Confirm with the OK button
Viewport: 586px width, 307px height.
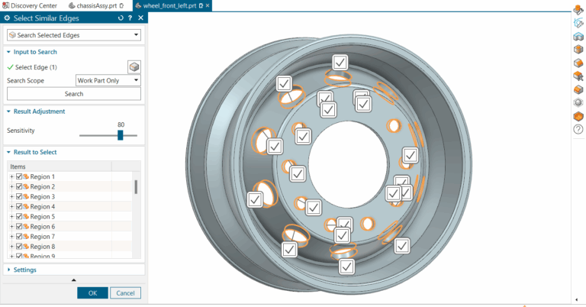coord(92,292)
